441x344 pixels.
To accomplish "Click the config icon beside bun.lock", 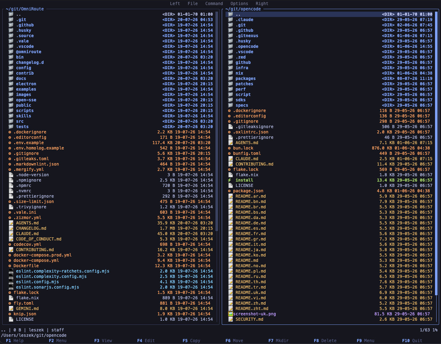I will [x=229, y=148].
